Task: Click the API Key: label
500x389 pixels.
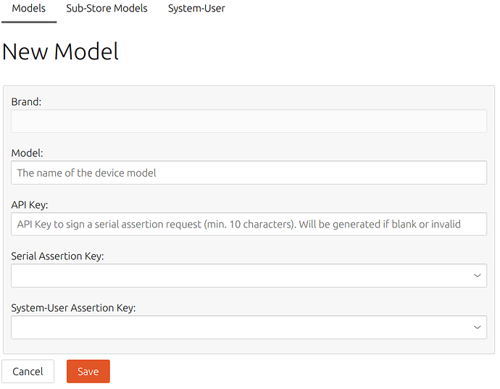Action: (x=30, y=205)
